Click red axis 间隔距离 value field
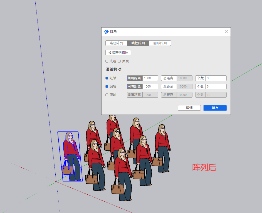Image resolution: width=262 pixels, height=213 pixels. [150, 78]
